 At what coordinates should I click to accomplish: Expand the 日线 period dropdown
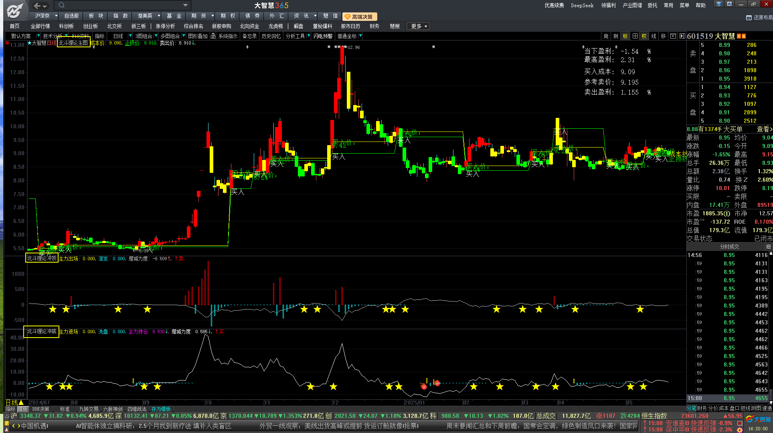click(130, 36)
